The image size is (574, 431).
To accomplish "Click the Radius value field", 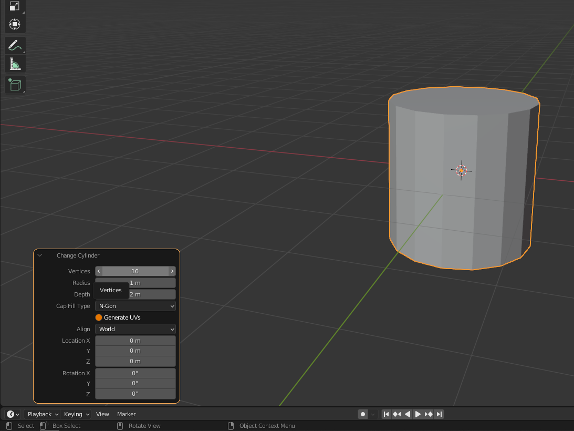I will pos(135,283).
